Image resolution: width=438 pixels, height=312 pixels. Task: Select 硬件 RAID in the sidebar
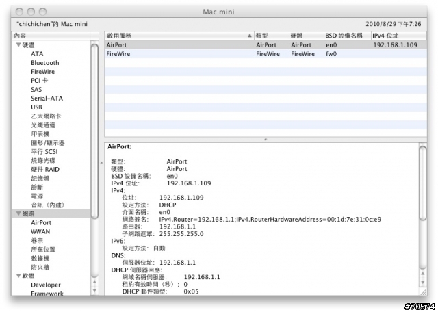(x=45, y=170)
